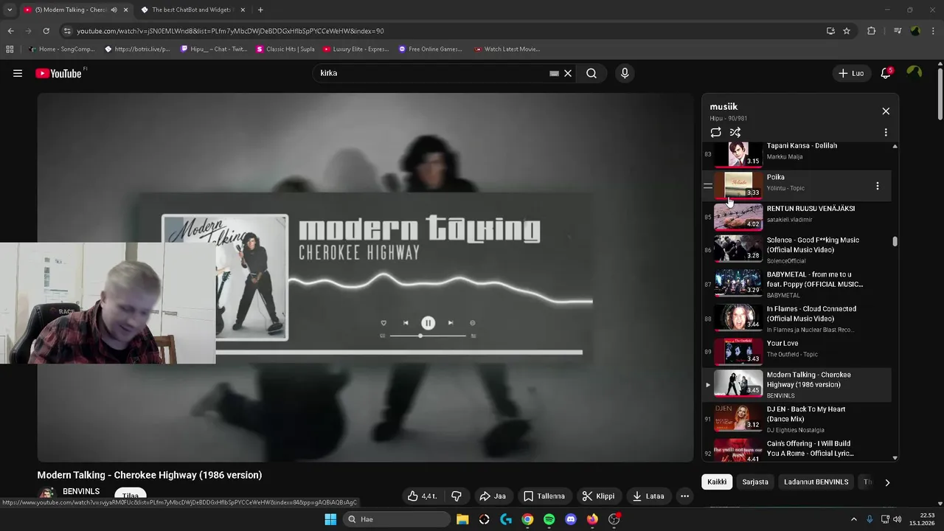The image size is (944, 531).
Task: Show hidden system tray icons
Action: 854,519
